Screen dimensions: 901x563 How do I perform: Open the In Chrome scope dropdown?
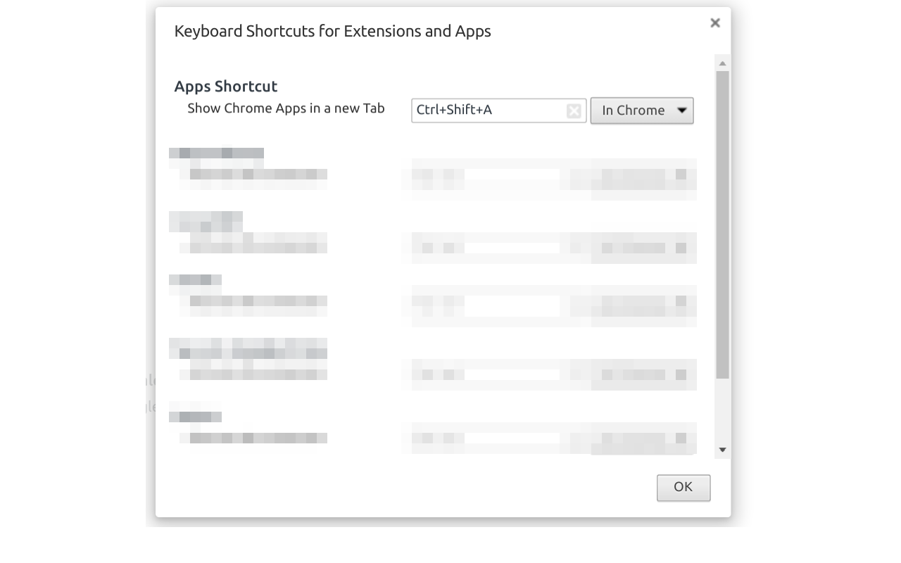(642, 110)
